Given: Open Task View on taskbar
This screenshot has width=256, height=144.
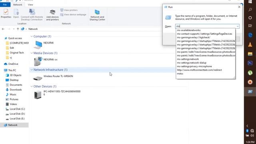Looking at the screenshot, I should pyautogui.click(x=250, y=26).
